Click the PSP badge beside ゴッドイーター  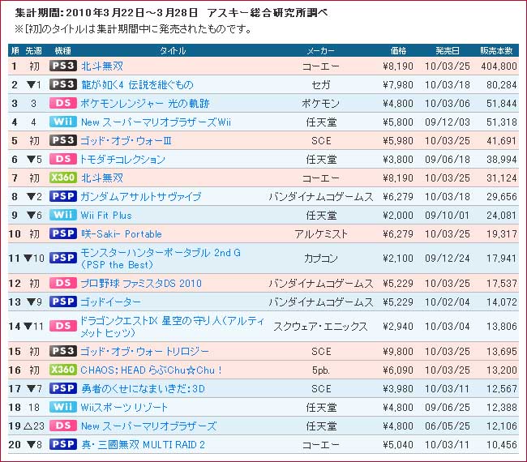(63, 302)
